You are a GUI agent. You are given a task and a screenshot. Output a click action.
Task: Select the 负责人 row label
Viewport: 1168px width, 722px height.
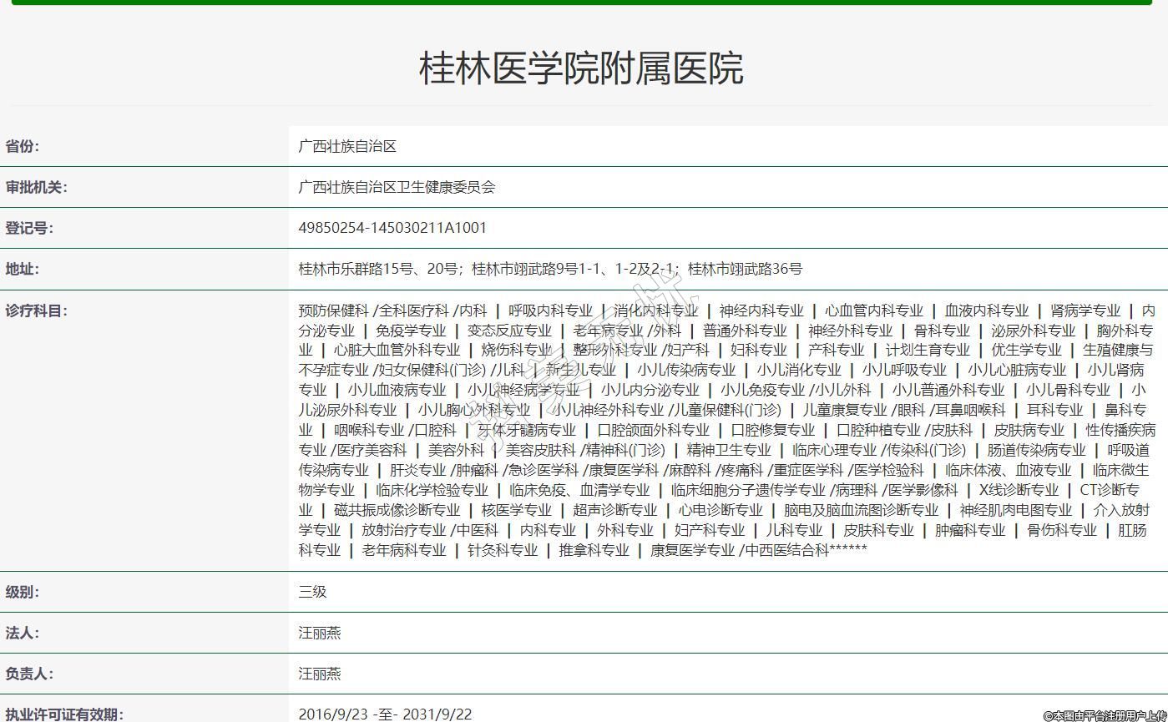[x=29, y=674]
